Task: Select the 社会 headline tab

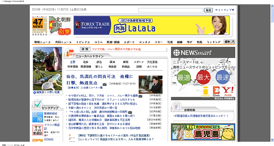Action: point(86,62)
